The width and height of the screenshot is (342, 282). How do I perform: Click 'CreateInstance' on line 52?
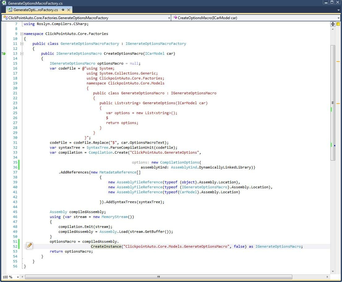[106, 246]
